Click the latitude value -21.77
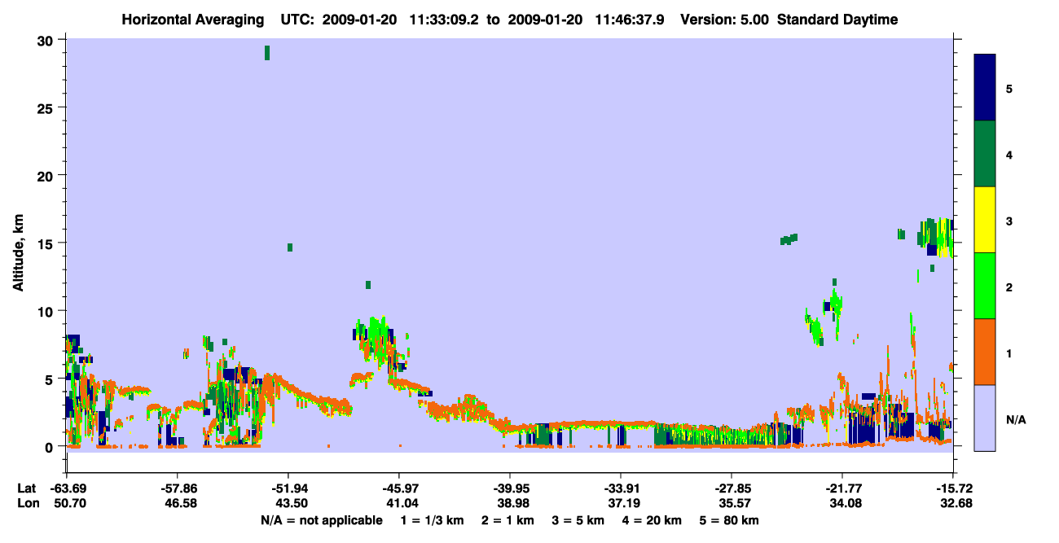This screenshot has width=1059, height=543. click(842, 488)
